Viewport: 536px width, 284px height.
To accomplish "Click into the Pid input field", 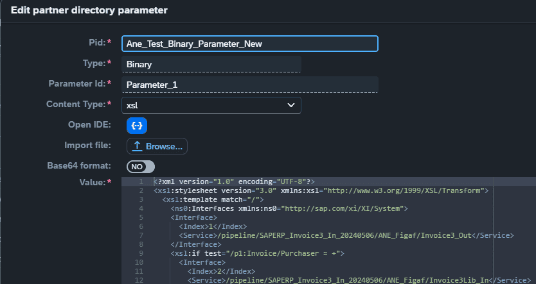I will pos(250,44).
